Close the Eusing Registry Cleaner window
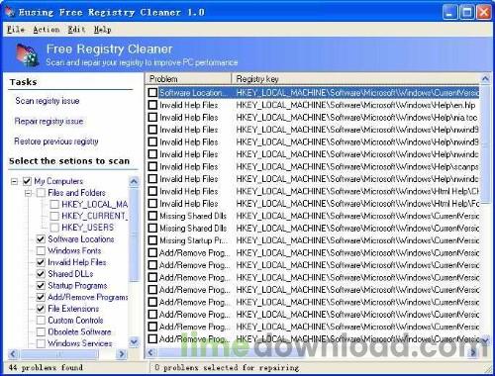Screen dimensions: 495x376 point(484,12)
